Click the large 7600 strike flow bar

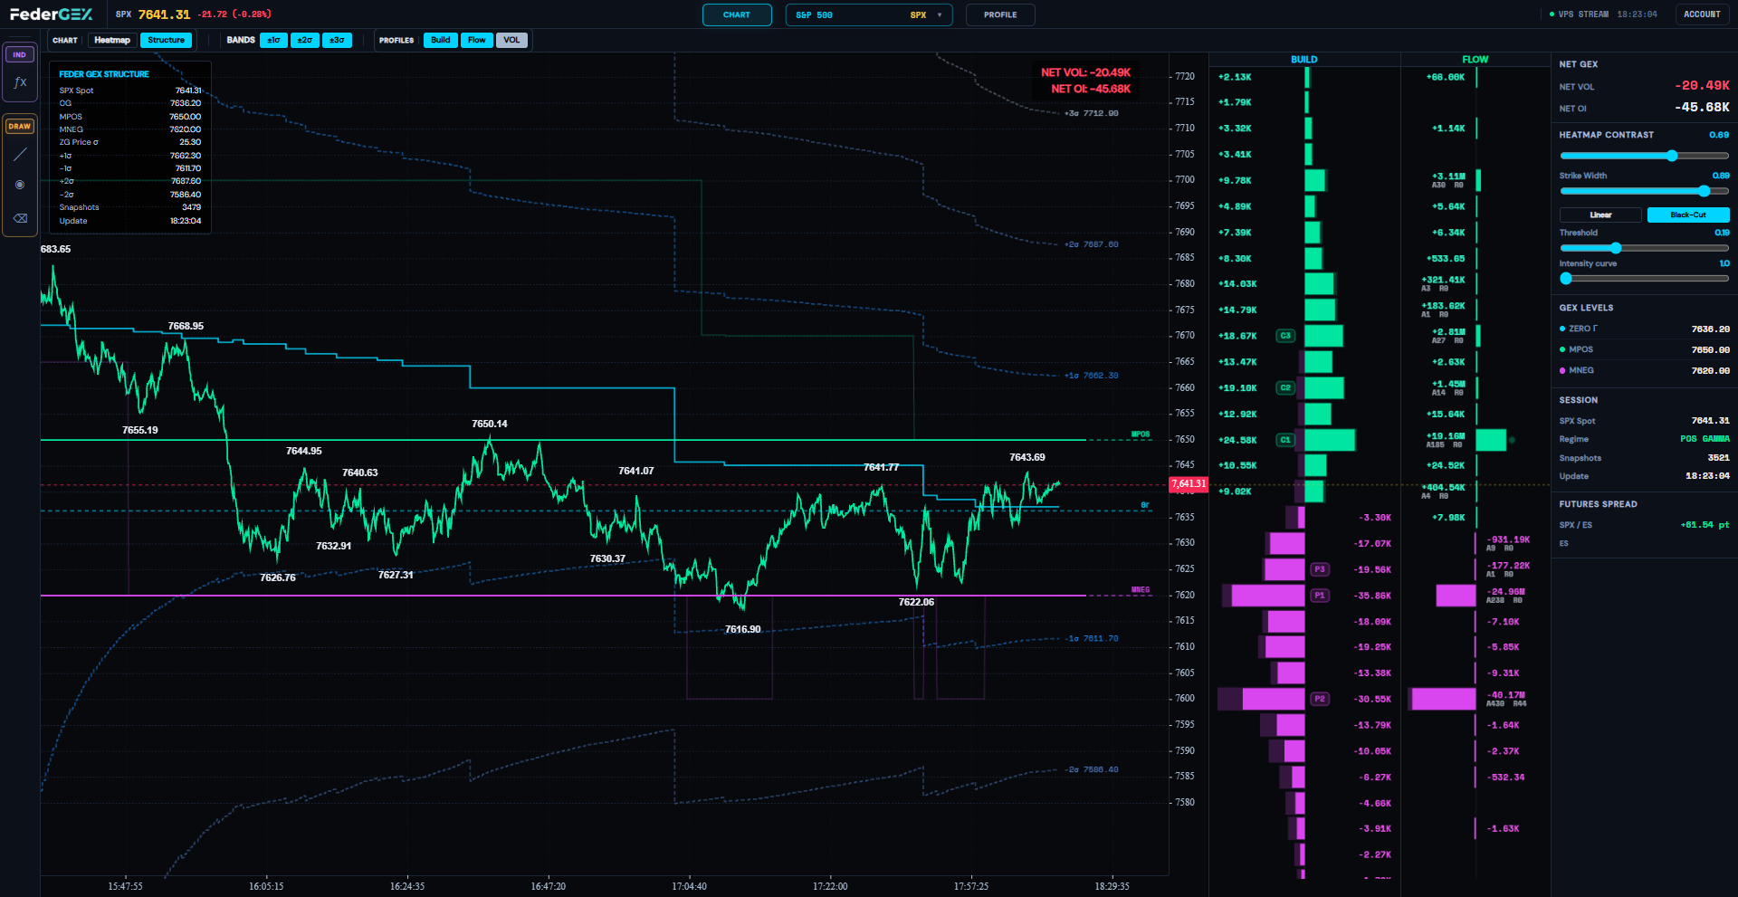pyautogui.click(x=1444, y=699)
